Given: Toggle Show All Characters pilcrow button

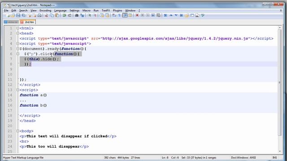Looking at the screenshot, I should (119, 16).
